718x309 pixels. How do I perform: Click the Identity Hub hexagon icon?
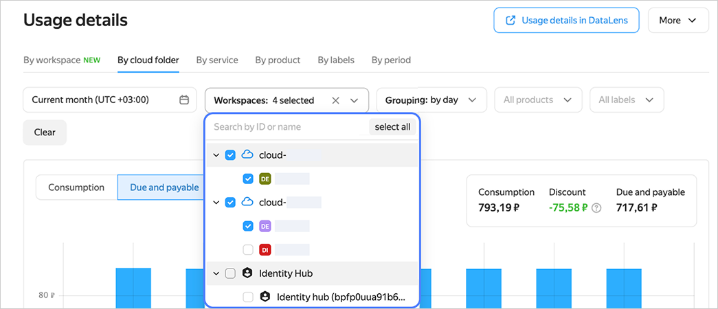point(247,273)
